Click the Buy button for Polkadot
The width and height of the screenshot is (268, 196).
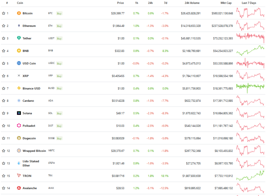click(59, 126)
